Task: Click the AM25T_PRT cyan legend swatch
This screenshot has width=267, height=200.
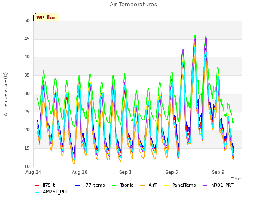Action: [37, 192]
